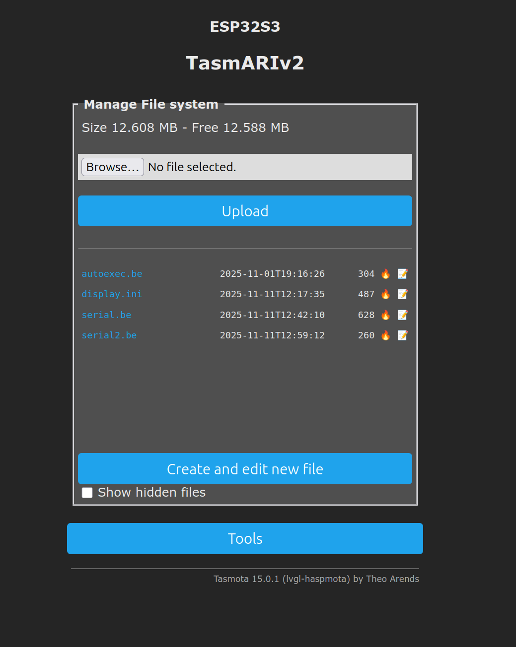
Task: Open the serial2.be file link
Action: coord(109,335)
